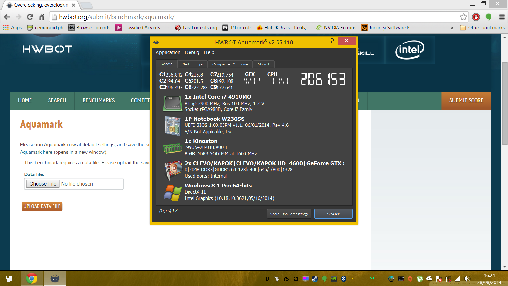
Task: Click UPLOAD DATA FILE button
Action: 42,206
